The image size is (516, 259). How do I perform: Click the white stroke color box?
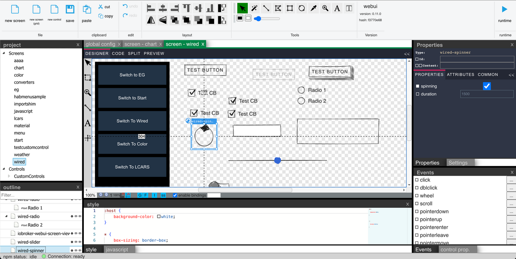(x=248, y=18)
